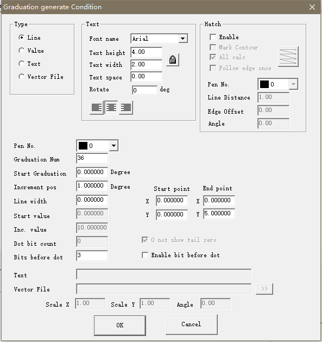
Task: Click the Text height input field
Action: 147,52
